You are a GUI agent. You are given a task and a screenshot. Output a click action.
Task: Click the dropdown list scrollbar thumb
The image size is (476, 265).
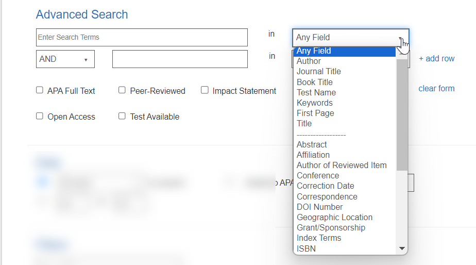[x=402, y=115]
